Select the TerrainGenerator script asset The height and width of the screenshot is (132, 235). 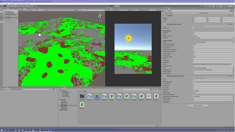(x=82, y=105)
